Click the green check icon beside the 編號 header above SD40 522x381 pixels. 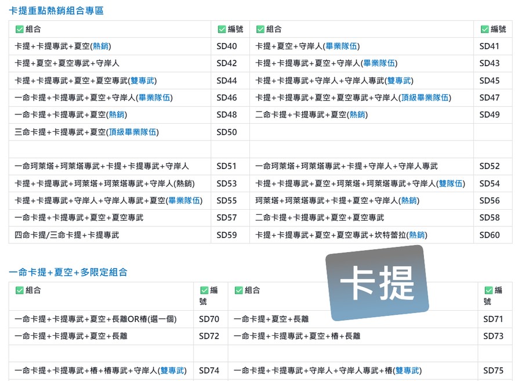(x=222, y=30)
